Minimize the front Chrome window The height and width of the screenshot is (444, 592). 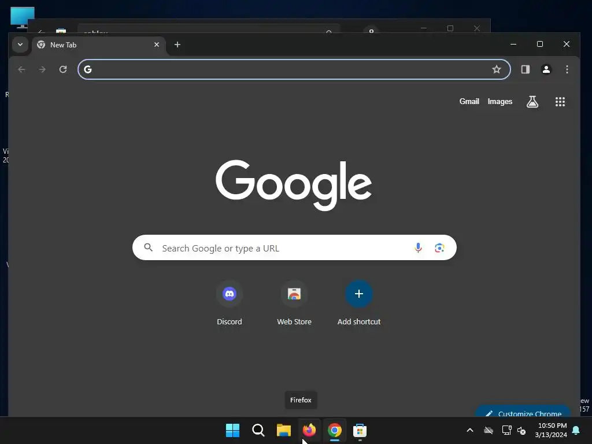pos(513,44)
